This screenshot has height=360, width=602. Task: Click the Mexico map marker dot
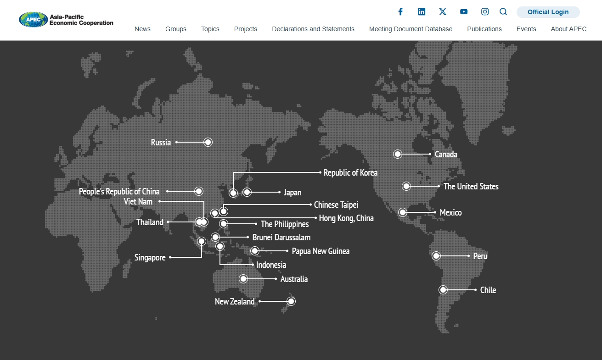[403, 212]
